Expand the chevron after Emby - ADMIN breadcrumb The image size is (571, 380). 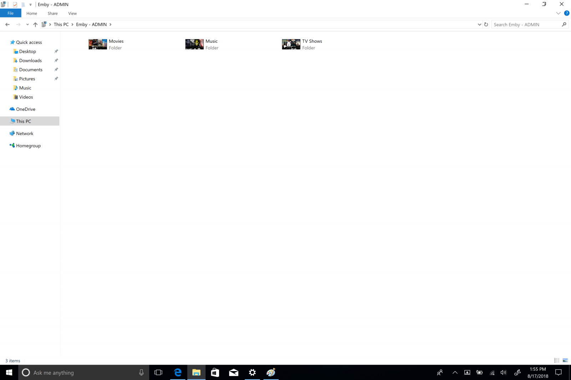tap(111, 25)
